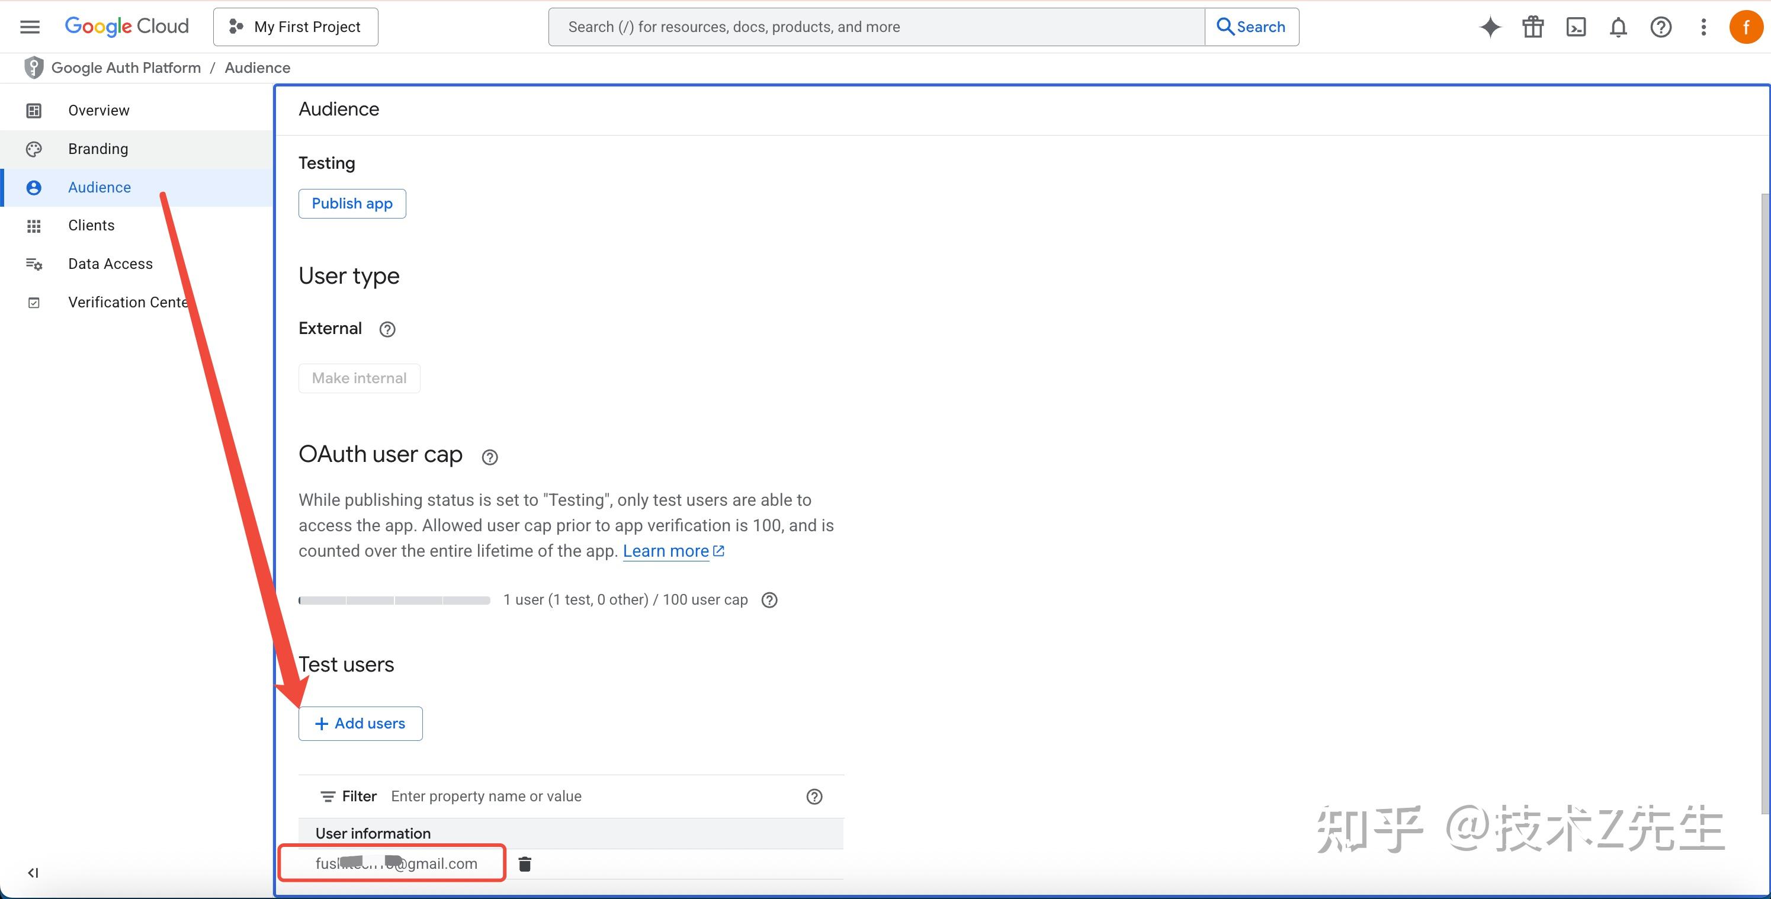Open the Learn more link
This screenshot has width=1771, height=899.
click(x=667, y=551)
